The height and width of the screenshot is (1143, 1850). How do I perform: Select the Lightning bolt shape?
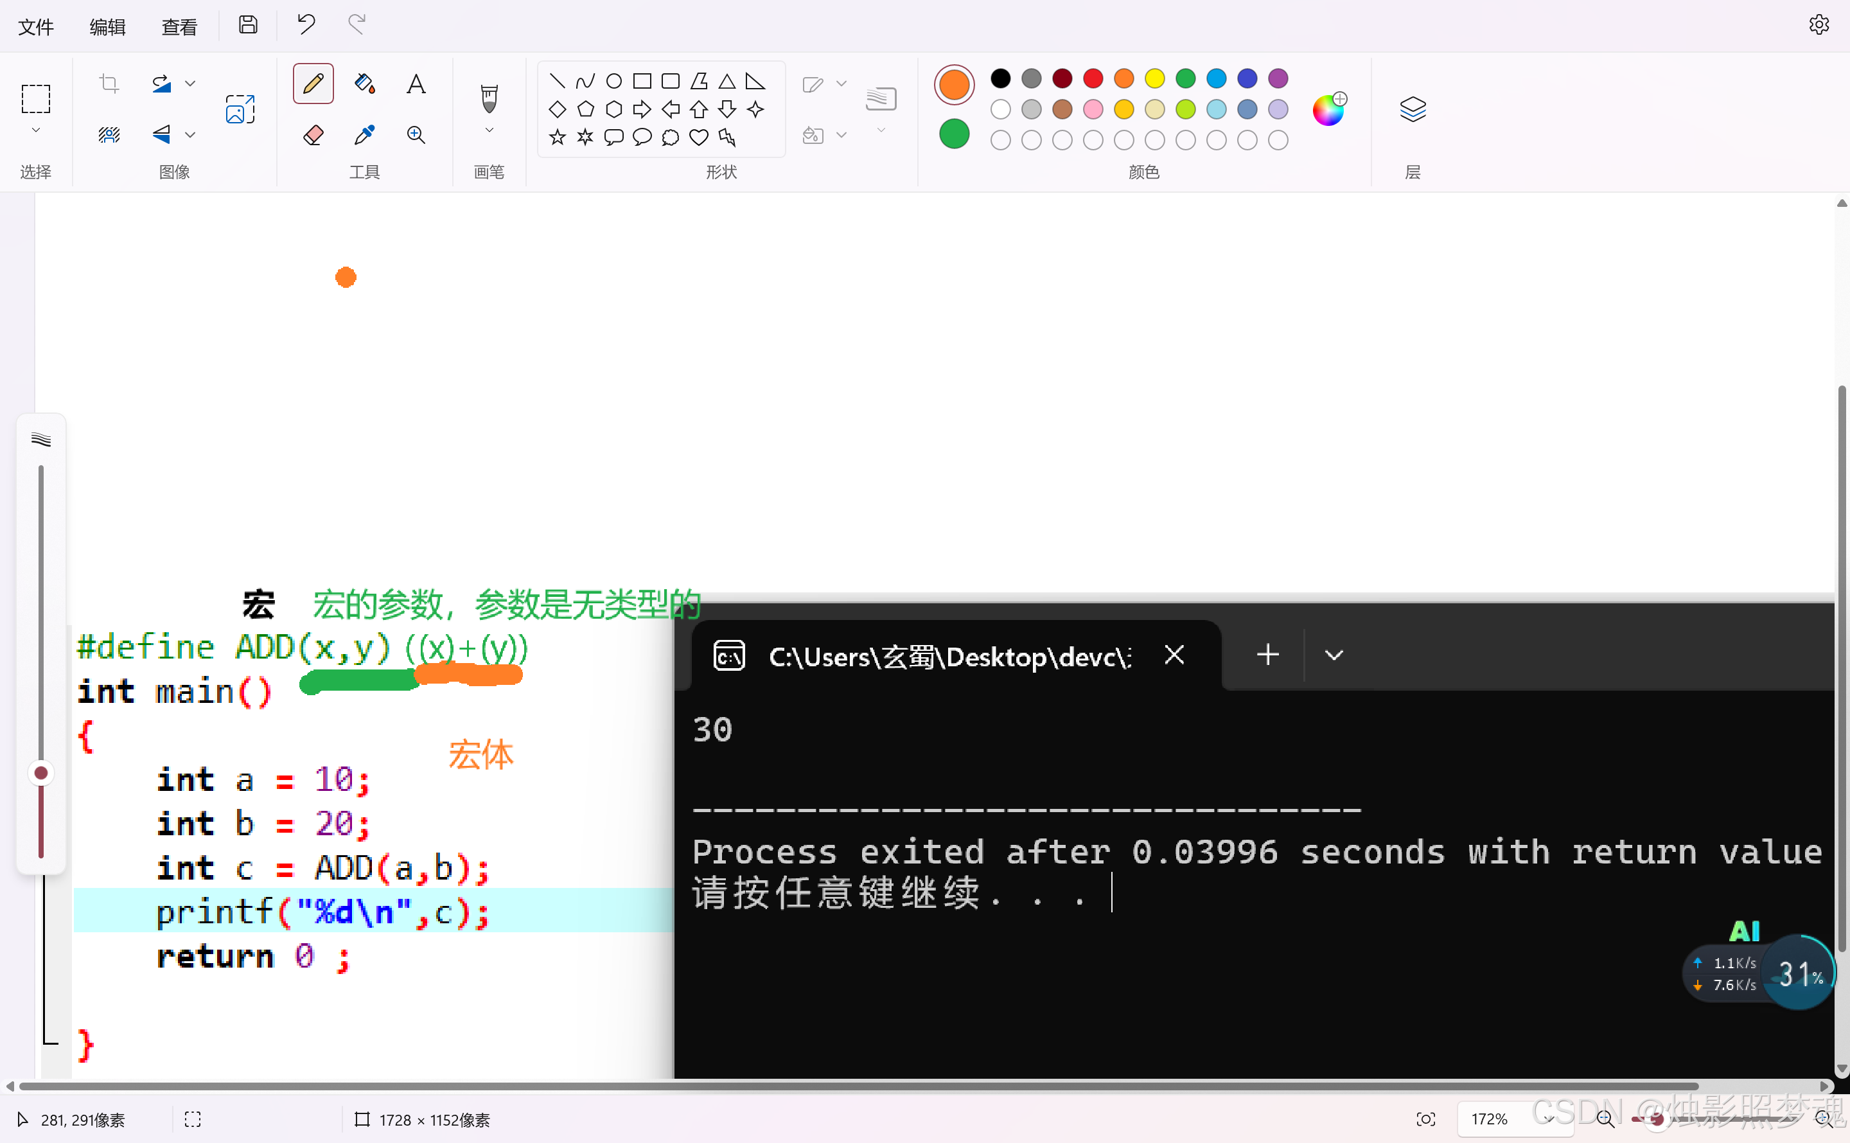727,137
